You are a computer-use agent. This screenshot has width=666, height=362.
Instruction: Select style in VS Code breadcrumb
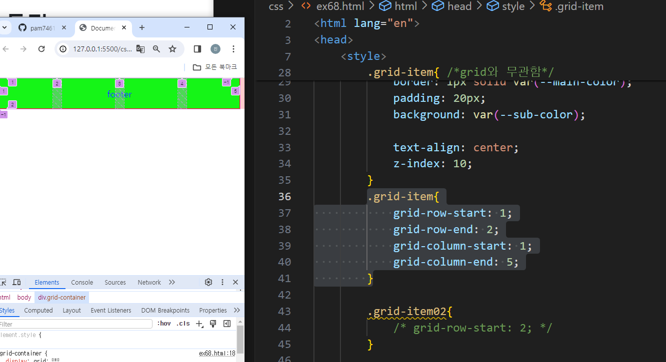tap(506, 6)
